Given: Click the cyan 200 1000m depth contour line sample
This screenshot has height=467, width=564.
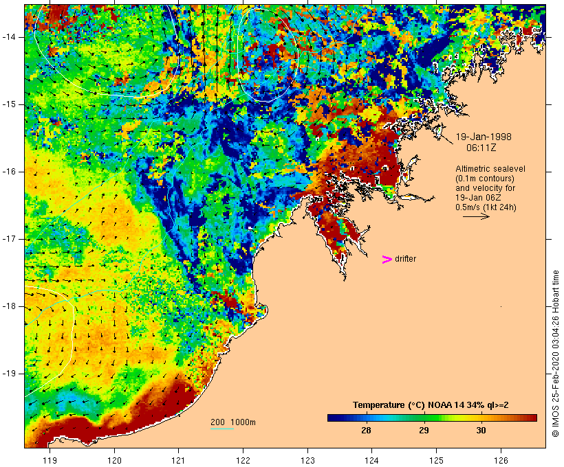Looking at the screenshot, I should click(222, 429).
